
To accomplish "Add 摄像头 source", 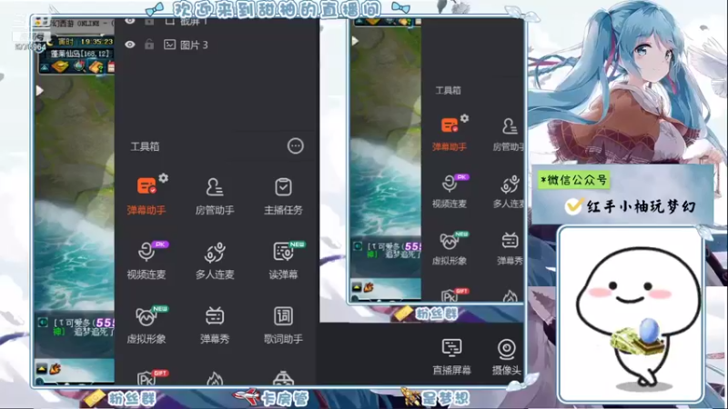I will (506, 356).
